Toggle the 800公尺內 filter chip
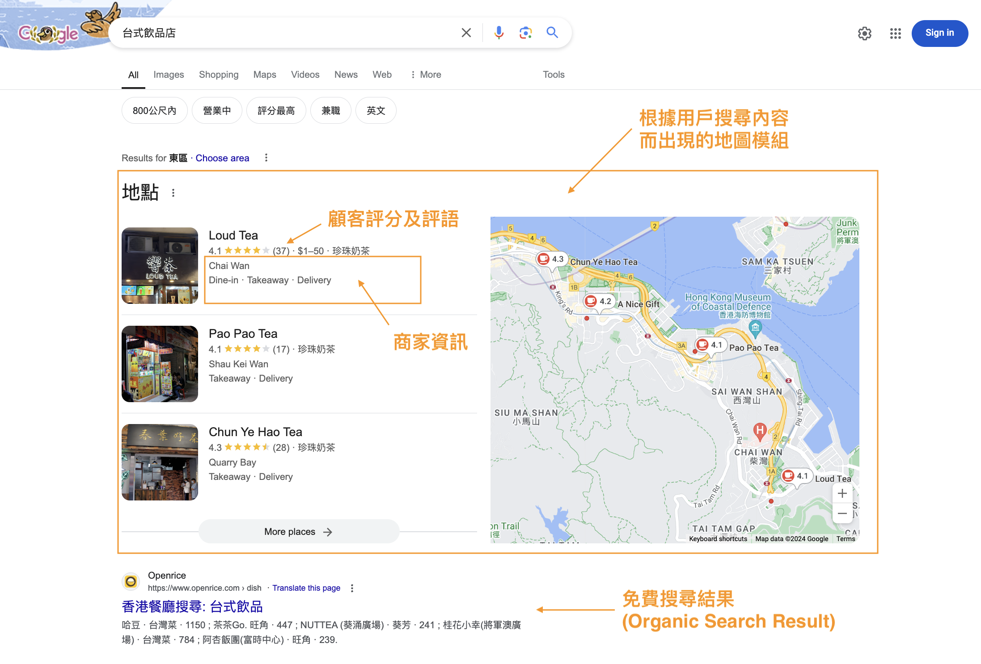Viewport: 981px width, 664px height. (154, 110)
